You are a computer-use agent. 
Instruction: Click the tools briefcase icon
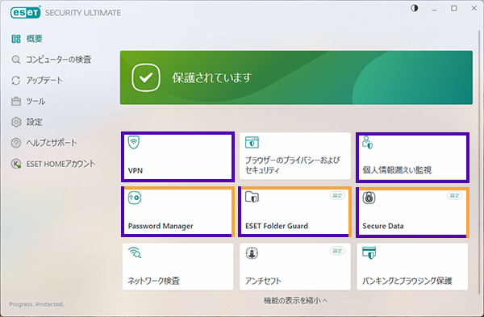[x=16, y=102]
